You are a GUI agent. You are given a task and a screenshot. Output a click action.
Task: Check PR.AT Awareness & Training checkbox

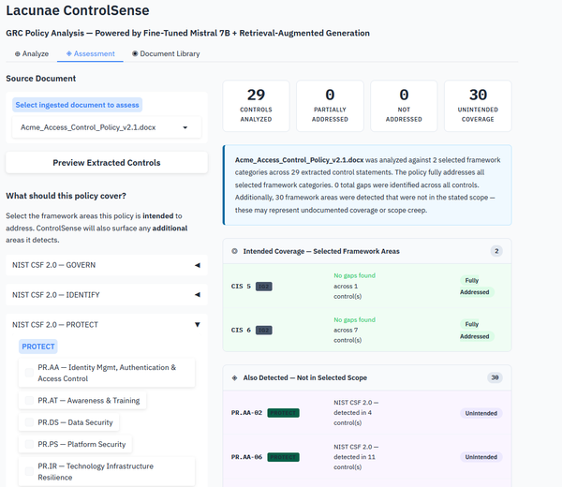pyautogui.click(x=29, y=400)
